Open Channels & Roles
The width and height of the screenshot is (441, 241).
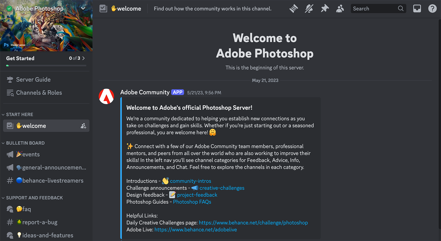tap(46, 93)
